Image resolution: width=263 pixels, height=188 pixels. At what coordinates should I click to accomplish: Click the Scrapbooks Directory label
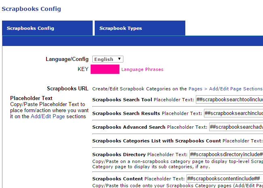tap(119, 154)
